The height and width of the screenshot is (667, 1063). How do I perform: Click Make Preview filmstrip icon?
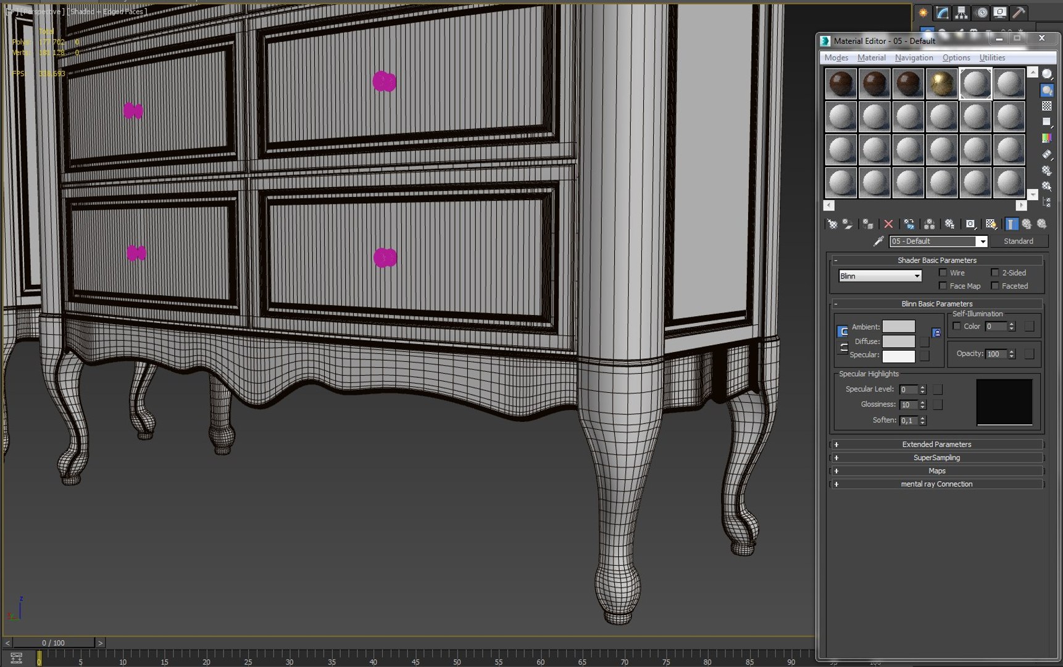click(1047, 154)
